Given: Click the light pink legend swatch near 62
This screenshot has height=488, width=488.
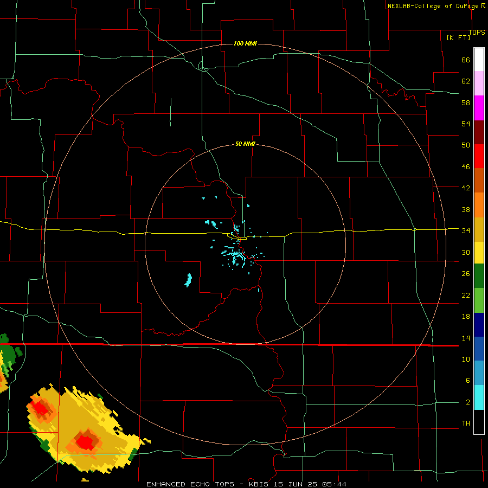Looking at the screenshot, I should (x=479, y=83).
